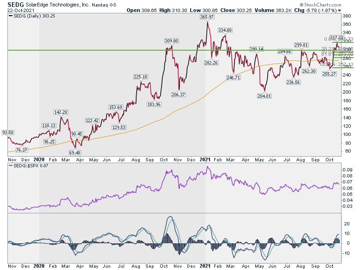Click the 69.48 low price label
This screenshot has width=360, height=270.
[75, 153]
